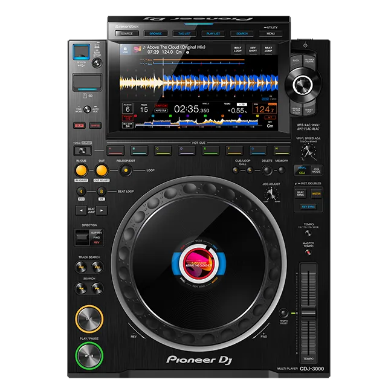391x391 pixels.
Task: Tap the DELETE cue button
Action: (x=267, y=170)
